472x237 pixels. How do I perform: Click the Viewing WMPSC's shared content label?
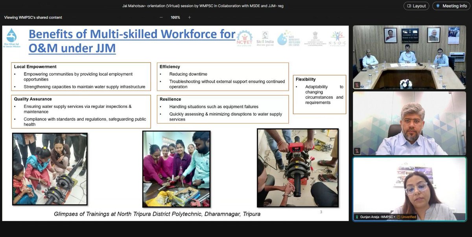pos(33,17)
